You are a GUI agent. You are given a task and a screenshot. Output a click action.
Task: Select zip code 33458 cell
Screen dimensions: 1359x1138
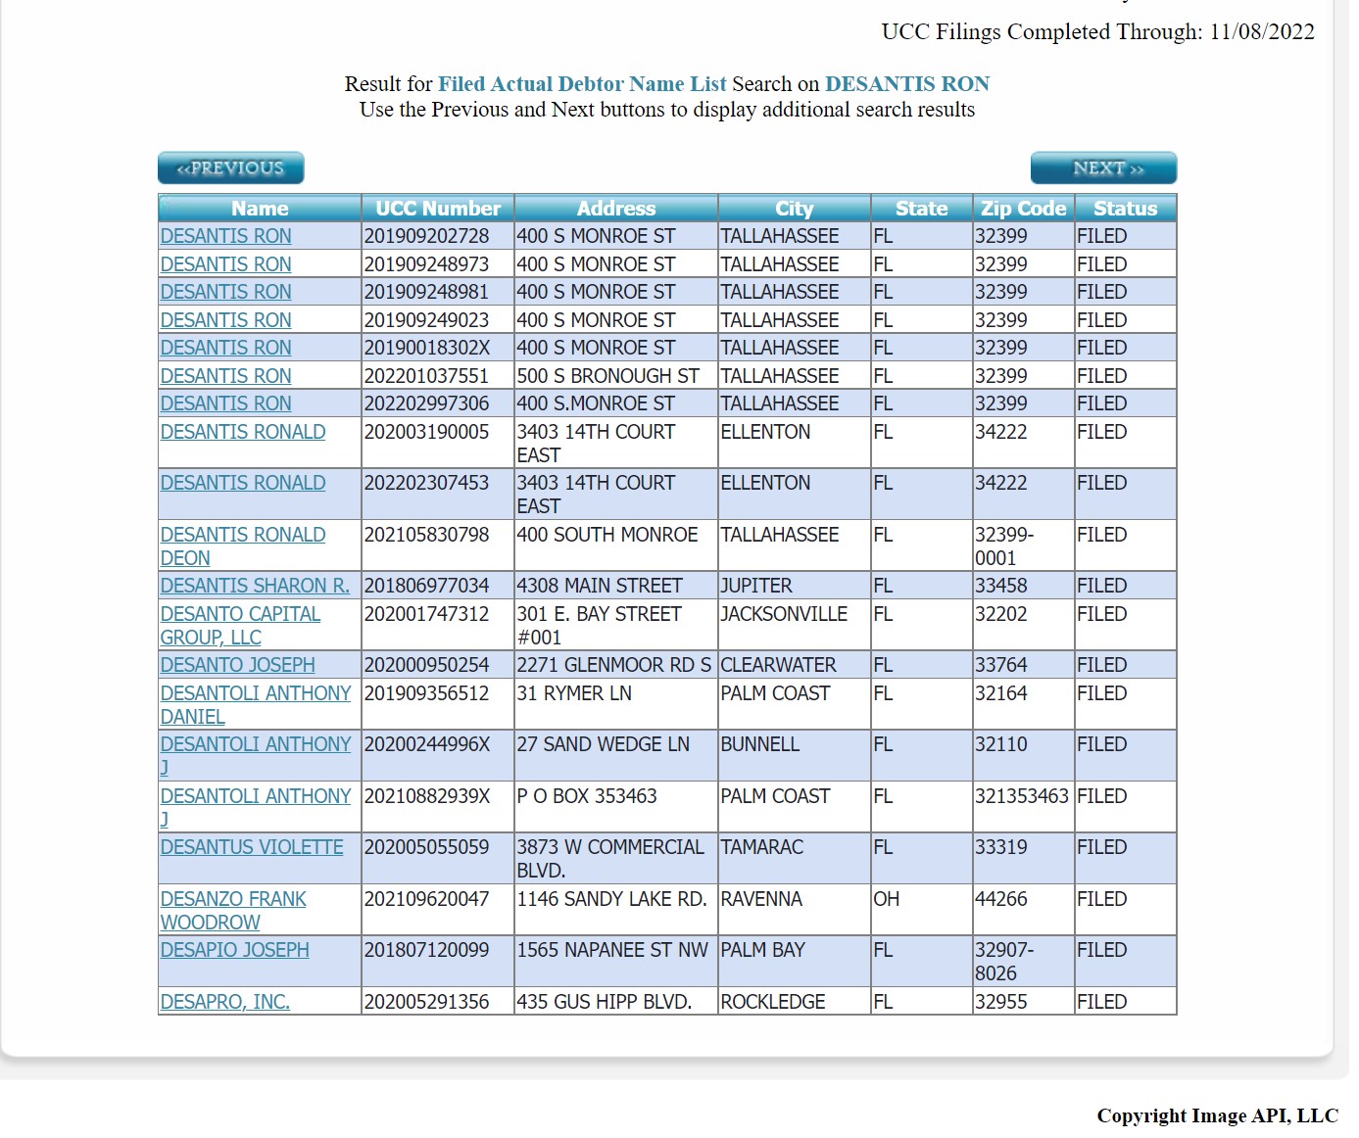coord(1024,586)
